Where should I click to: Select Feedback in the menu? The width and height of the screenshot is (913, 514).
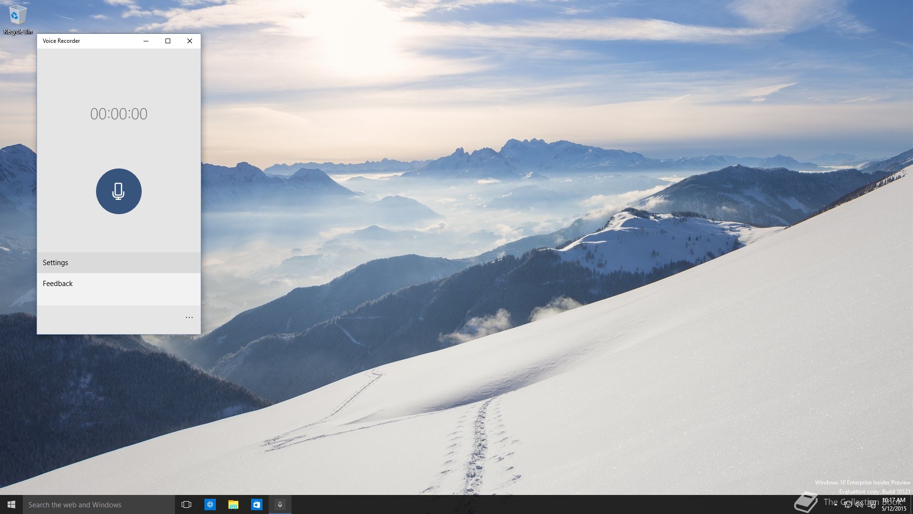(x=58, y=284)
